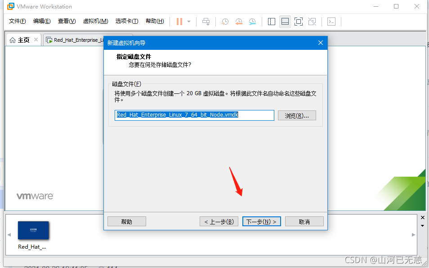
Task: Take a snapshot with the clock icon
Action: tap(225, 22)
